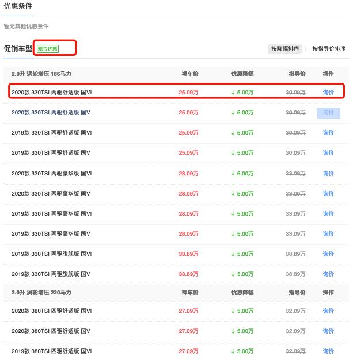Click 25.09万 price of 2020款 330TSI 两驱舒适版 国VI

pyautogui.click(x=188, y=92)
